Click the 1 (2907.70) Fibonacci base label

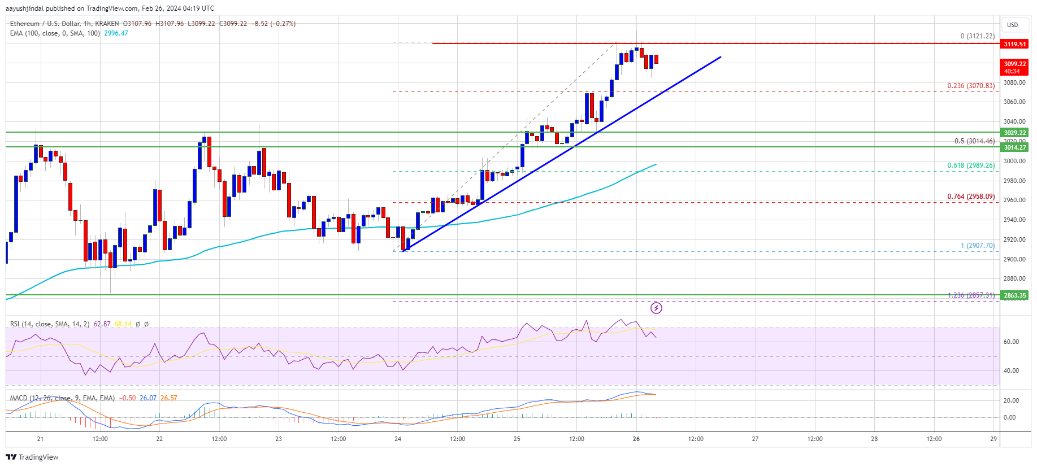pyautogui.click(x=978, y=246)
